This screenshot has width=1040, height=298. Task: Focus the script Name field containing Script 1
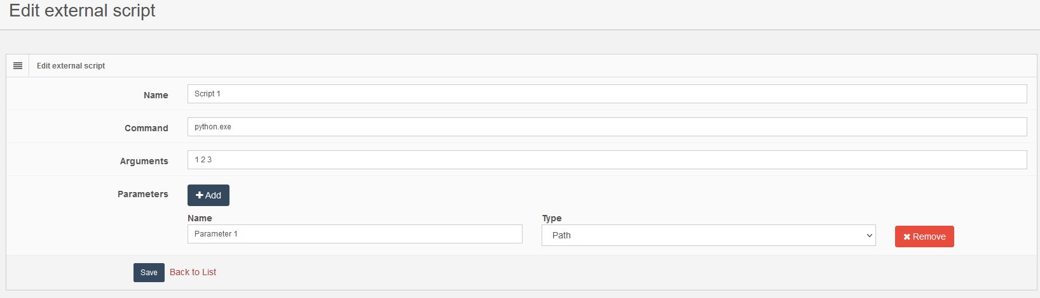pyautogui.click(x=606, y=94)
